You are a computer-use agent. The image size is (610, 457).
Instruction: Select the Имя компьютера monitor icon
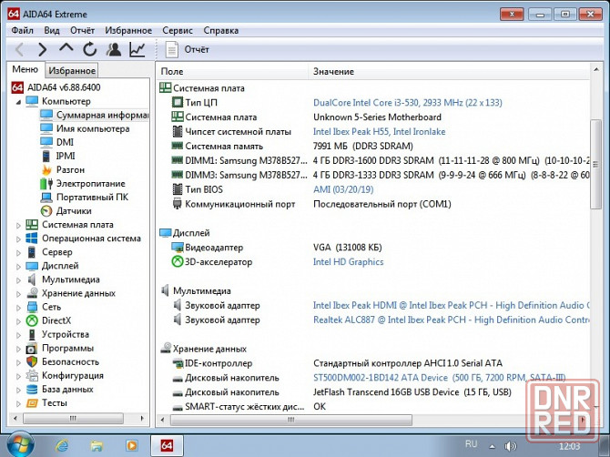46,128
